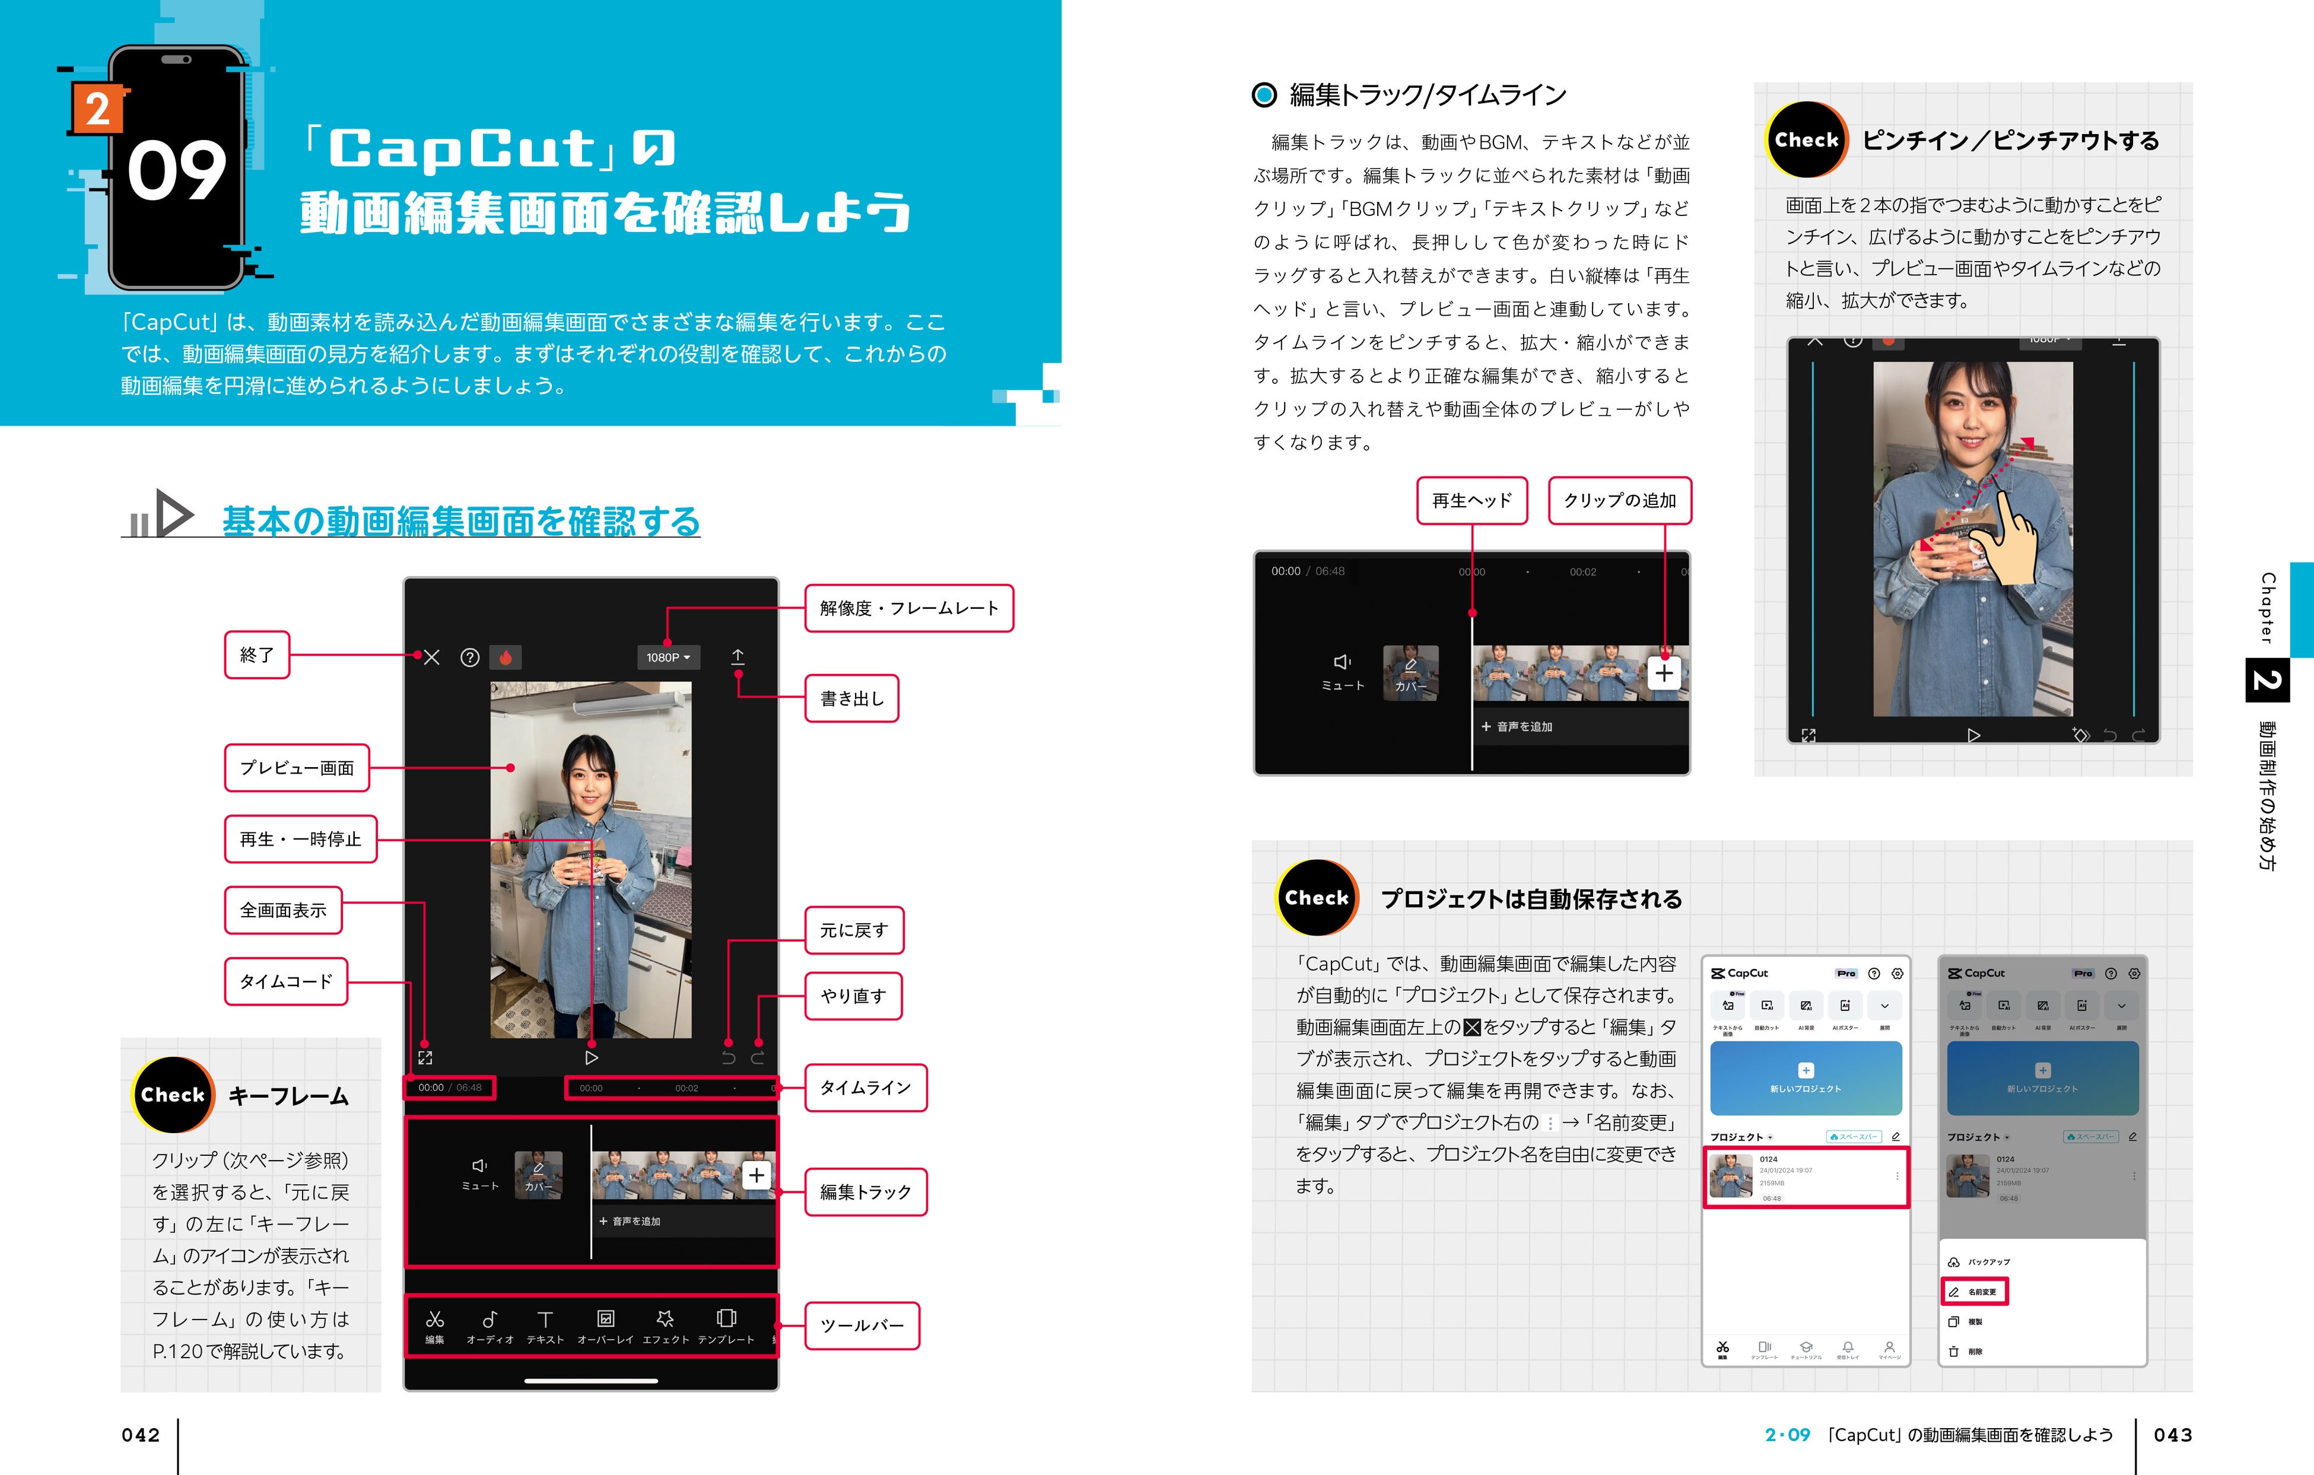Tap the 自動カット feature icon

pos(1766,1005)
